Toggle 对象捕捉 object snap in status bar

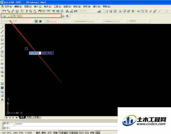coord(64,133)
